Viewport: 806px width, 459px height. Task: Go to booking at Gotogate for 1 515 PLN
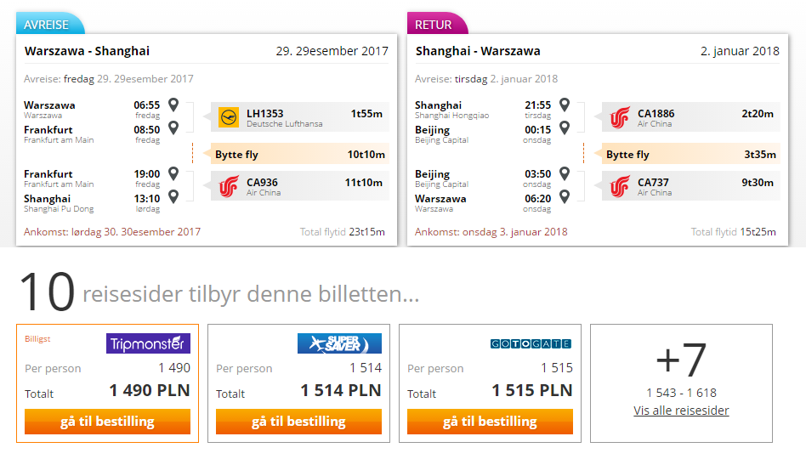click(490, 422)
